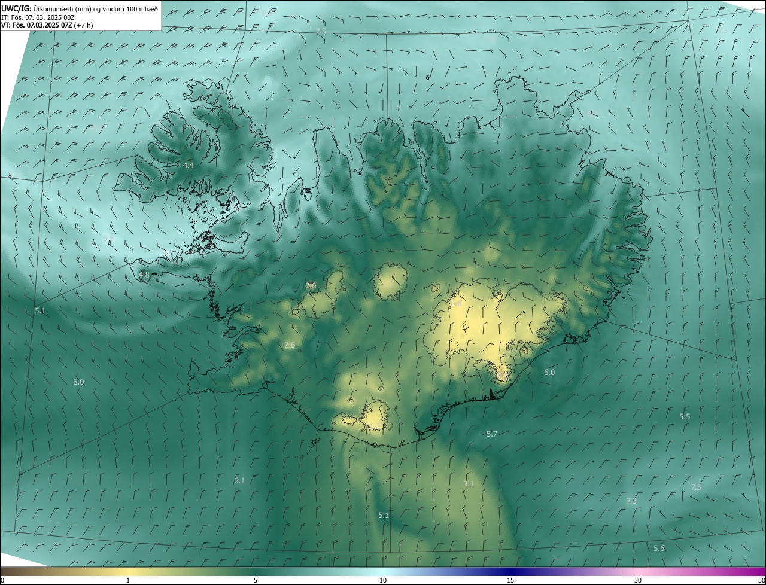Click the 'IT: Fös. 07. 03. 2025 00Z' line
The height and width of the screenshot is (585, 766).
click(38, 17)
